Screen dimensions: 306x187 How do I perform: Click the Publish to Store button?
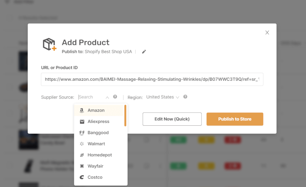click(235, 119)
